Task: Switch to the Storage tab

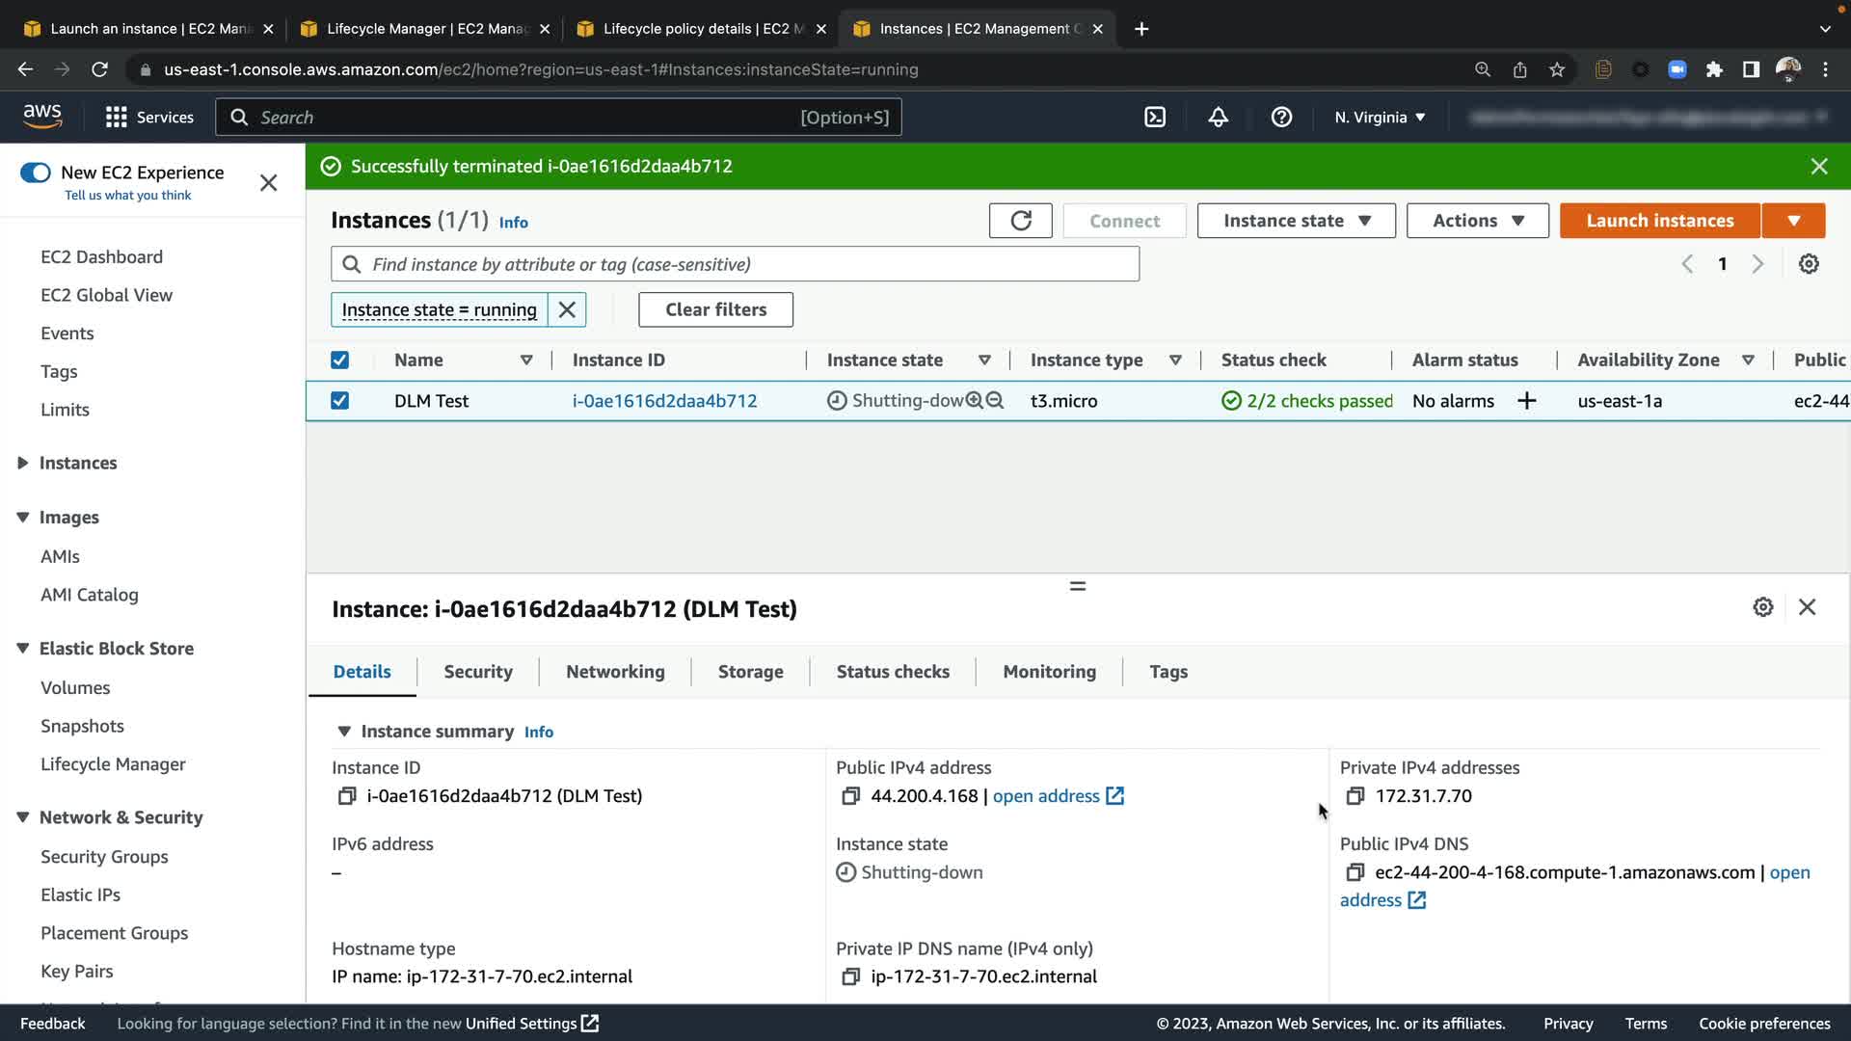Action: coord(750,672)
